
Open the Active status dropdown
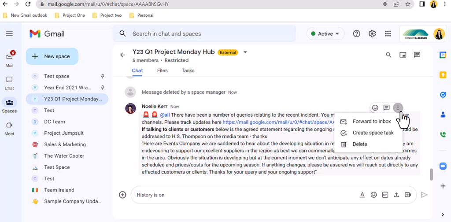tap(325, 33)
